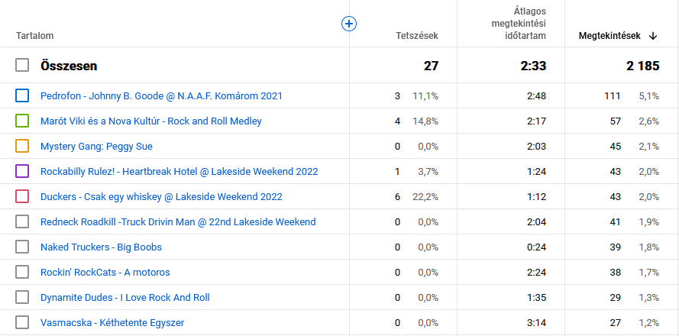679x336 pixels.
Task: Select total views value 2 185
Action: (642, 66)
